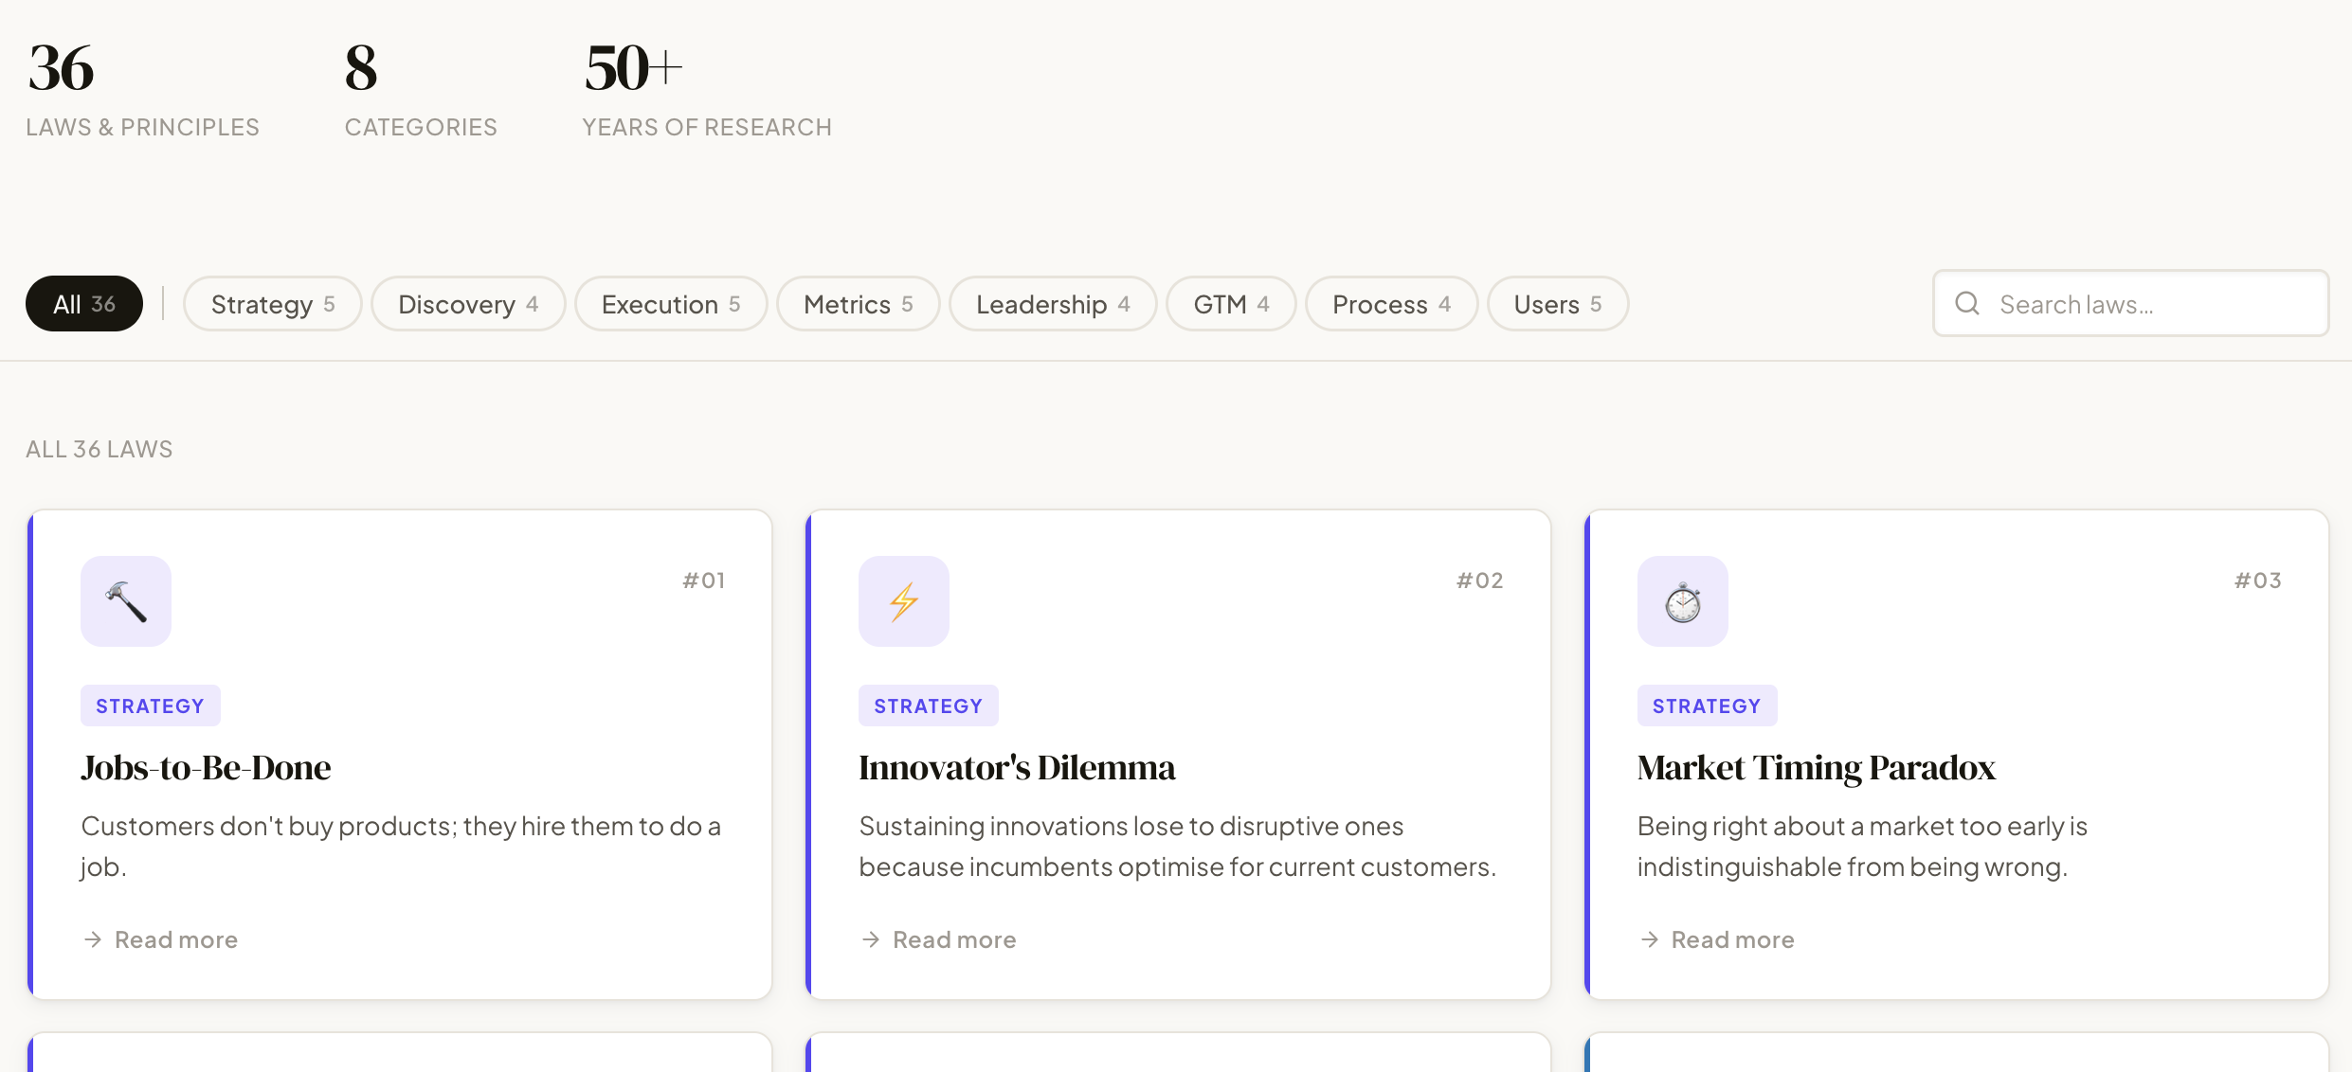This screenshot has height=1072, width=2352.
Task: Click the STRATEGY tag on Jobs-to-Be-Done card
Action: tap(150, 706)
